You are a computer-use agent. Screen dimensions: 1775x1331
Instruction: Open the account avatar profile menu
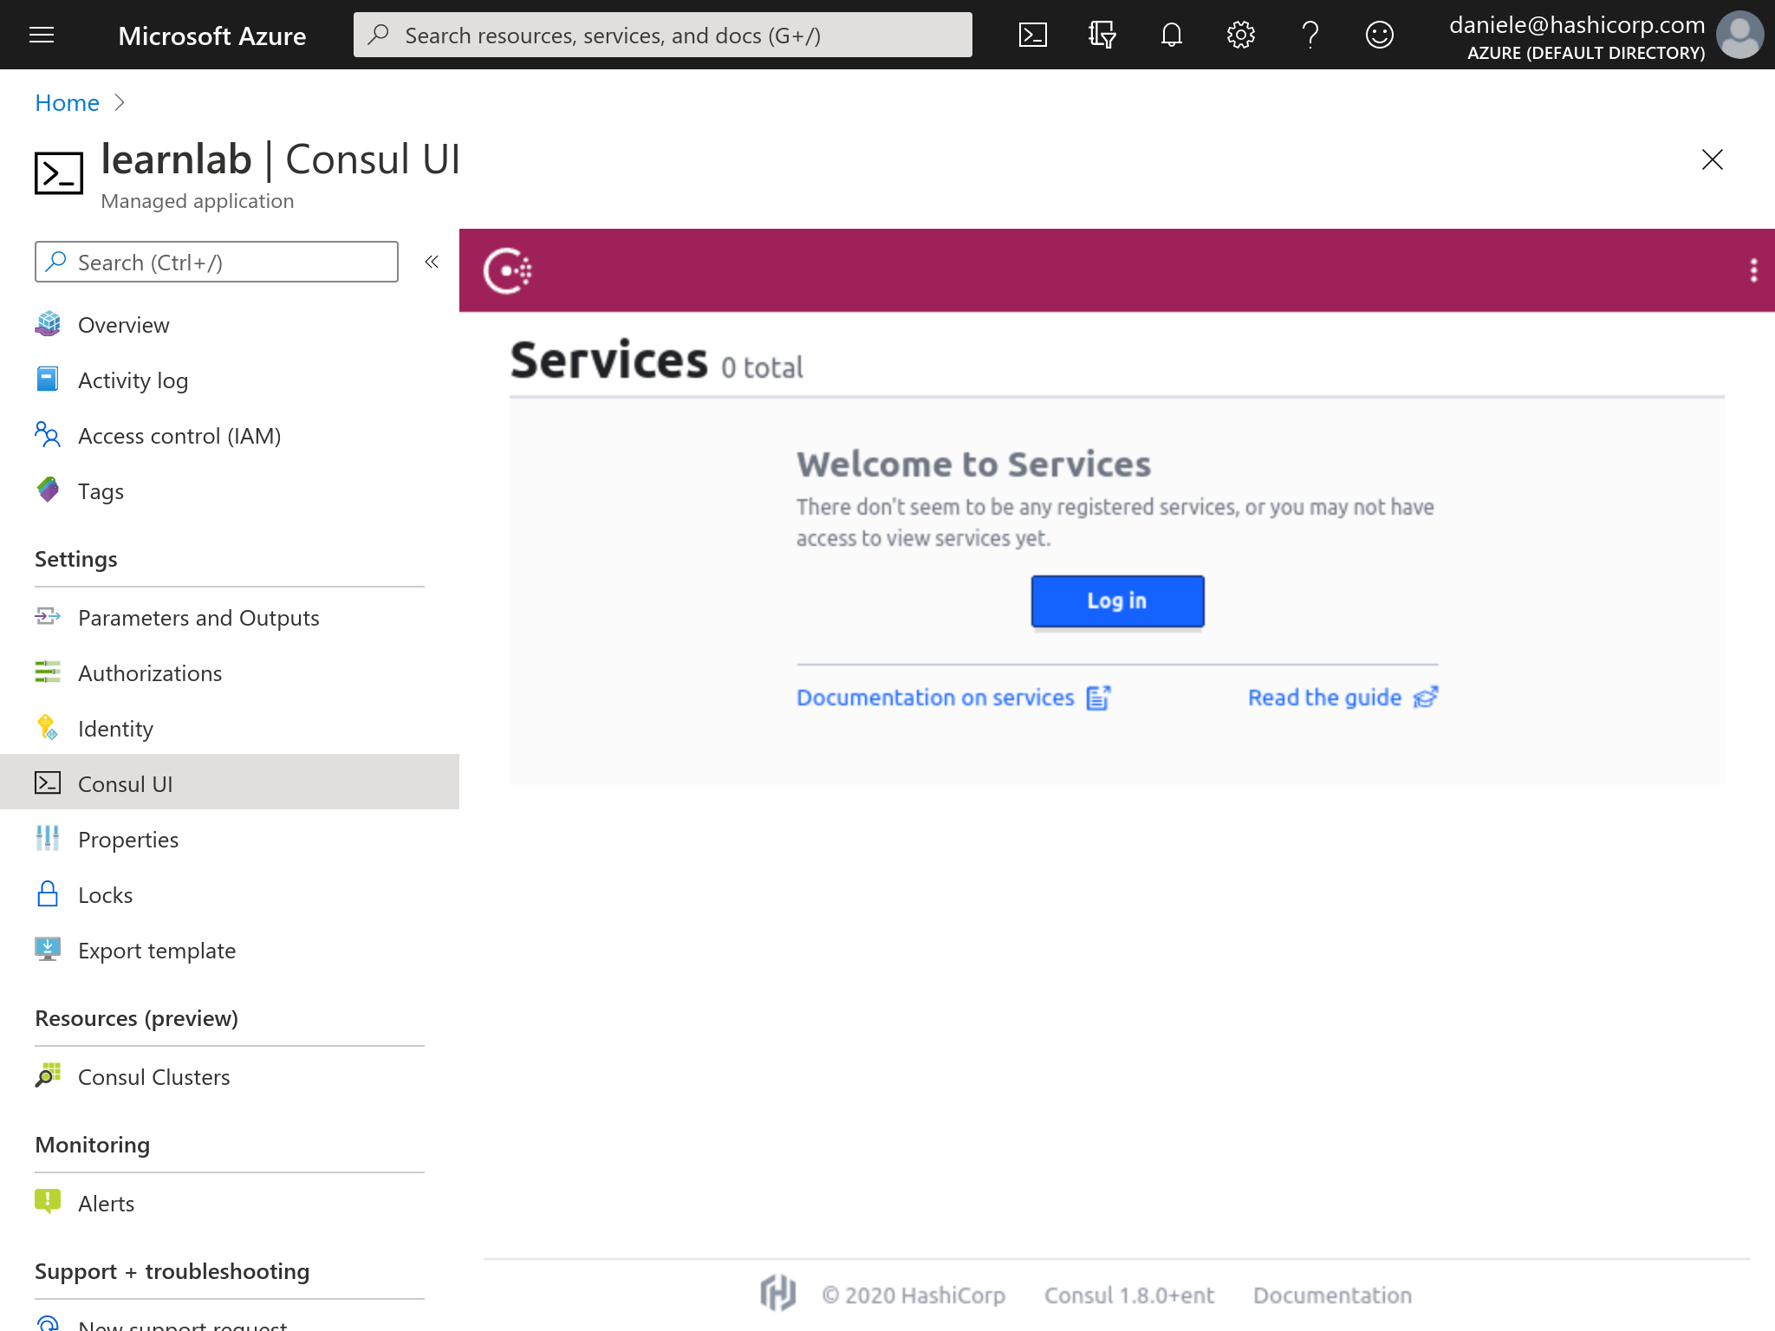pos(1739,35)
